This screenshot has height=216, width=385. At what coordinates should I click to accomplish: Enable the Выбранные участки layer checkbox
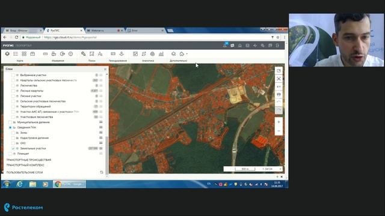click(x=13, y=75)
